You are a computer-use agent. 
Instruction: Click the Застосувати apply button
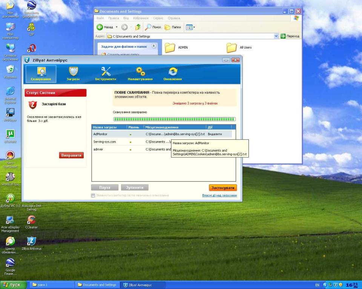[223, 187]
